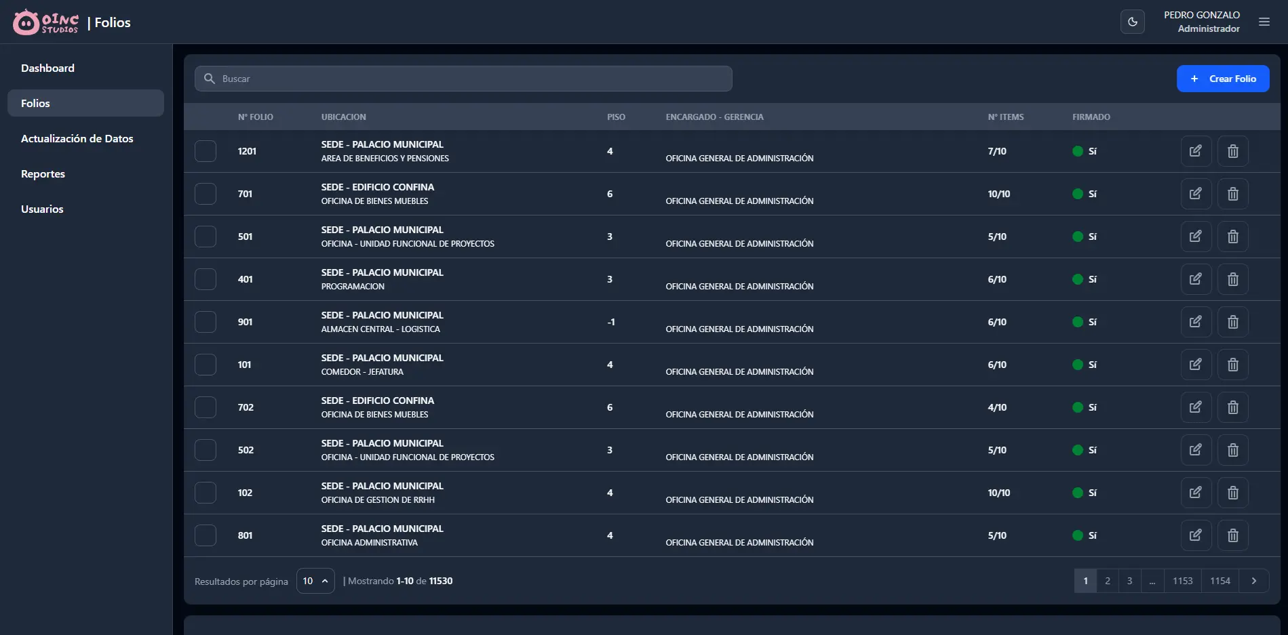Click the Crear Folio button
Screen dimensions: 1288x635
point(1222,79)
